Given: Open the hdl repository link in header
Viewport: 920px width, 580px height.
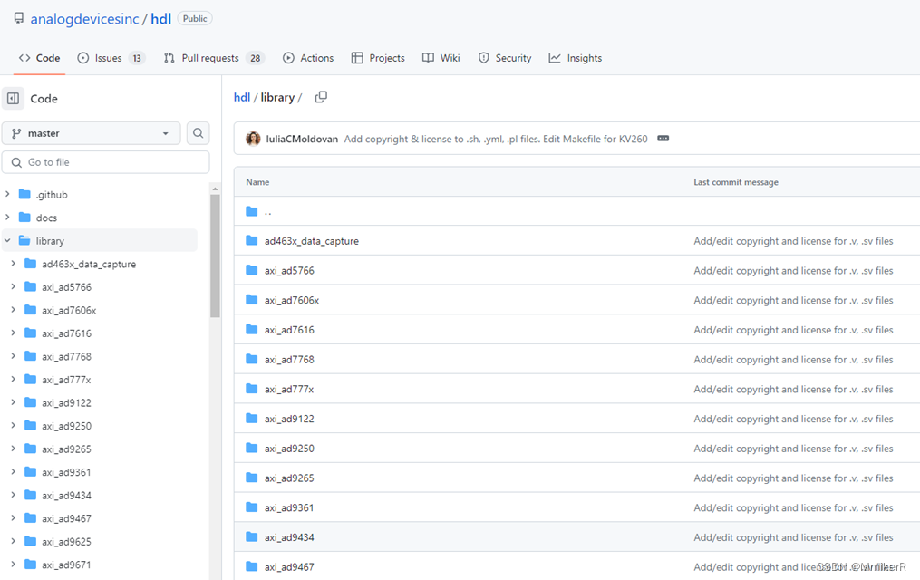Looking at the screenshot, I should pyautogui.click(x=160, y=19).
